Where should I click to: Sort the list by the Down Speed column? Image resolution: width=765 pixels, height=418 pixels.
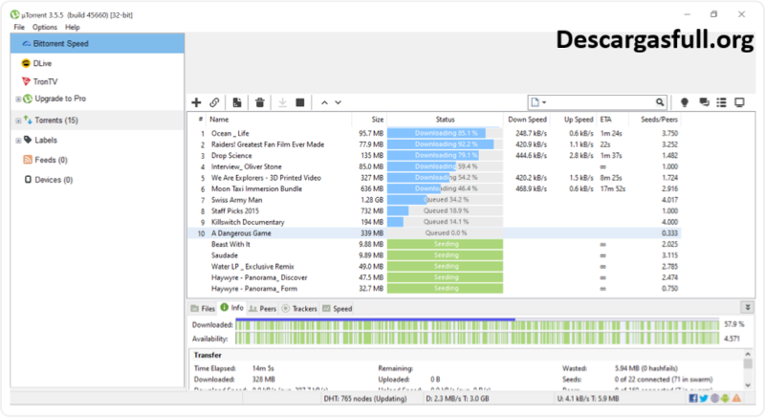click(527, 119)
